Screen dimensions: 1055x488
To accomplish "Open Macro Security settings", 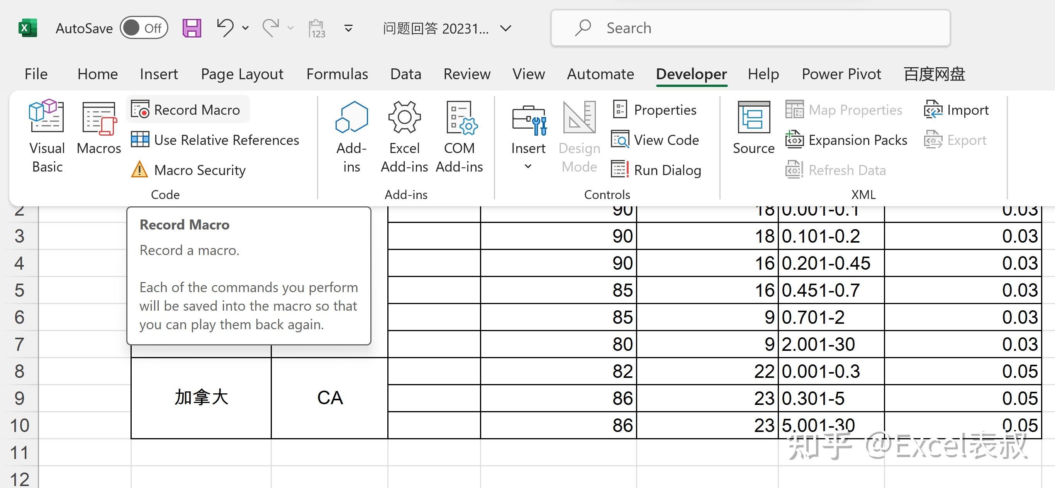I will click(189, 170).
